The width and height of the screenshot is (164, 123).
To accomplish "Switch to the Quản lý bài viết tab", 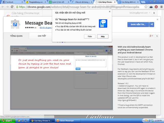I will 59,2.
